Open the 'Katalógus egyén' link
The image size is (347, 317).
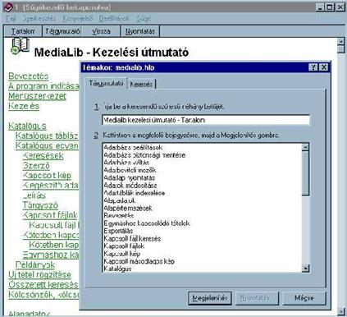tap(47, 145)
